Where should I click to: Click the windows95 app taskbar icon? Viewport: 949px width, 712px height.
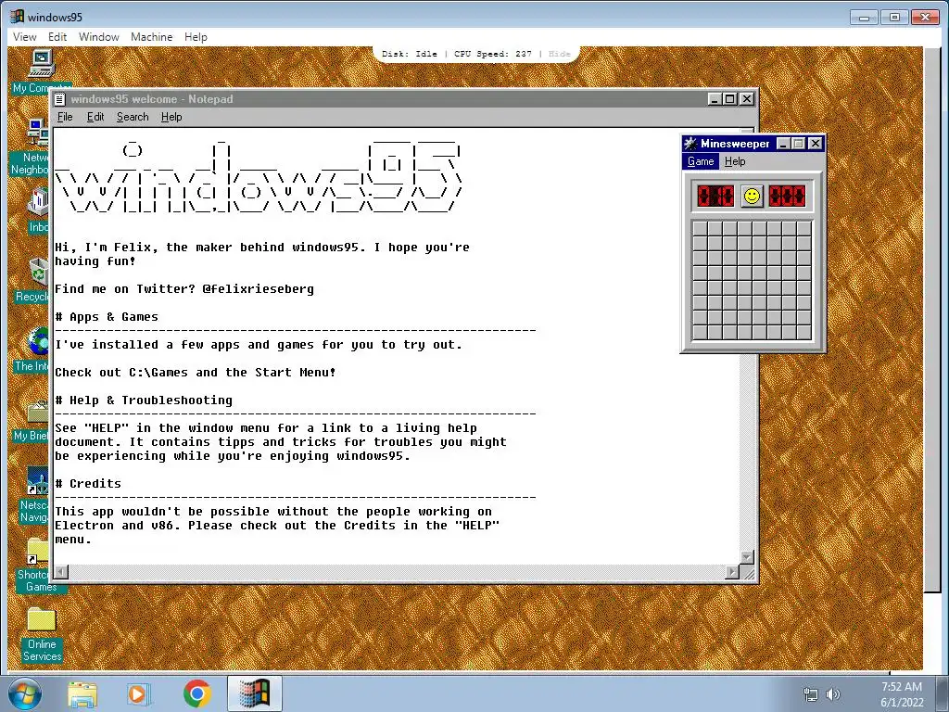click(x=255, y=693)
